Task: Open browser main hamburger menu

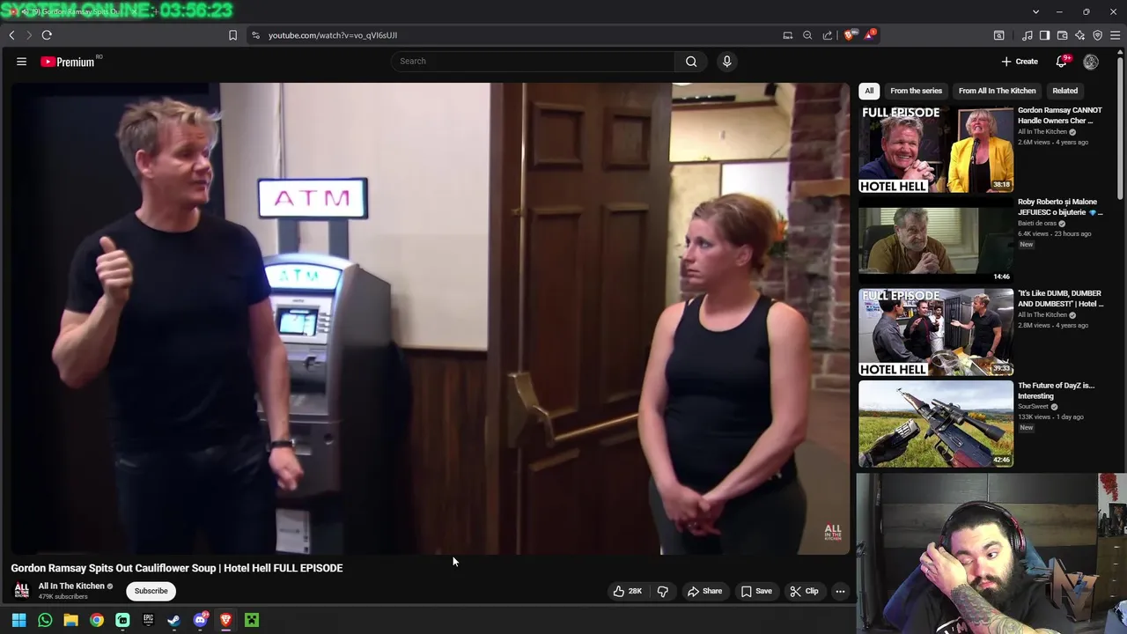Action: pos(1115,35)
